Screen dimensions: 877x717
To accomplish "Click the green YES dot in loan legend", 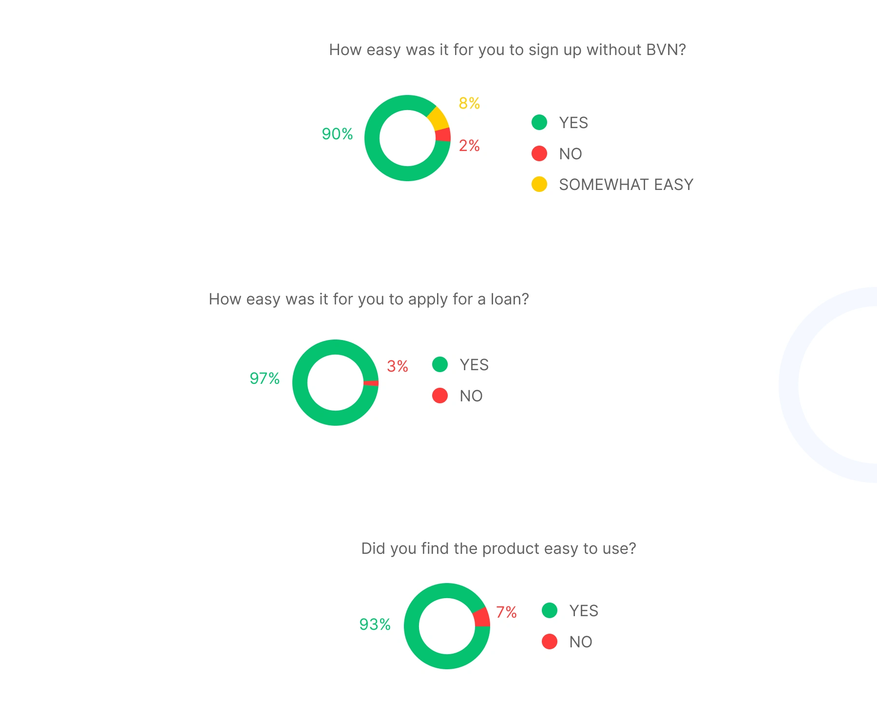I will coord(440,364).
